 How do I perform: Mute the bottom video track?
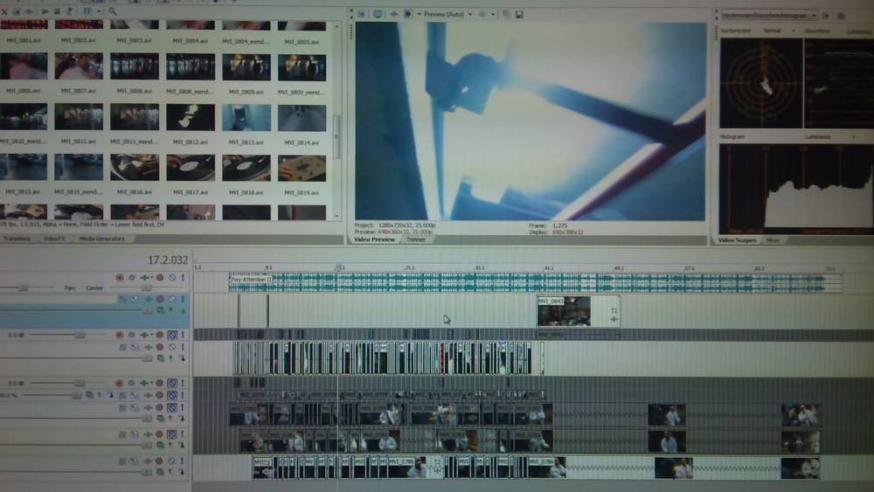pyautogui.click(x=171, y=461)
